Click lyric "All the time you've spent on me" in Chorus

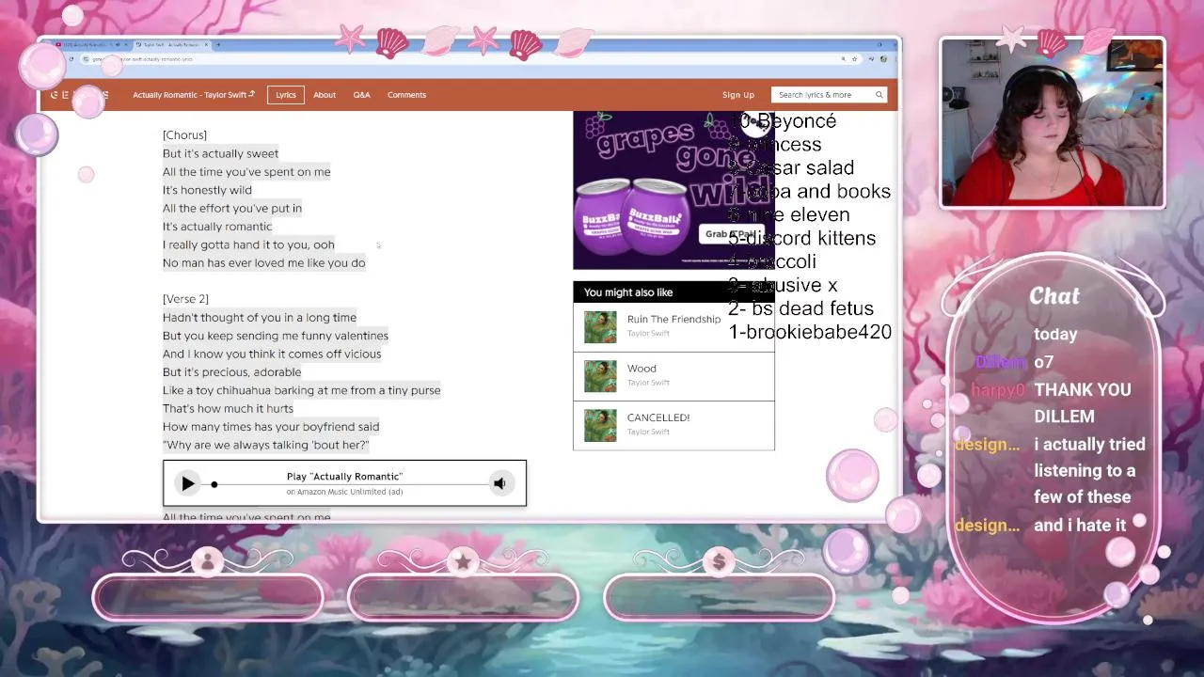[246, 172]
